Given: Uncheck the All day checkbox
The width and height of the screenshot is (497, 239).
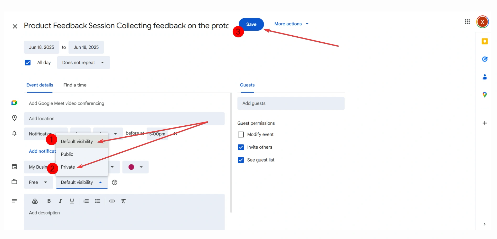Looking at the screenshot, I should (x=28, y=63).
